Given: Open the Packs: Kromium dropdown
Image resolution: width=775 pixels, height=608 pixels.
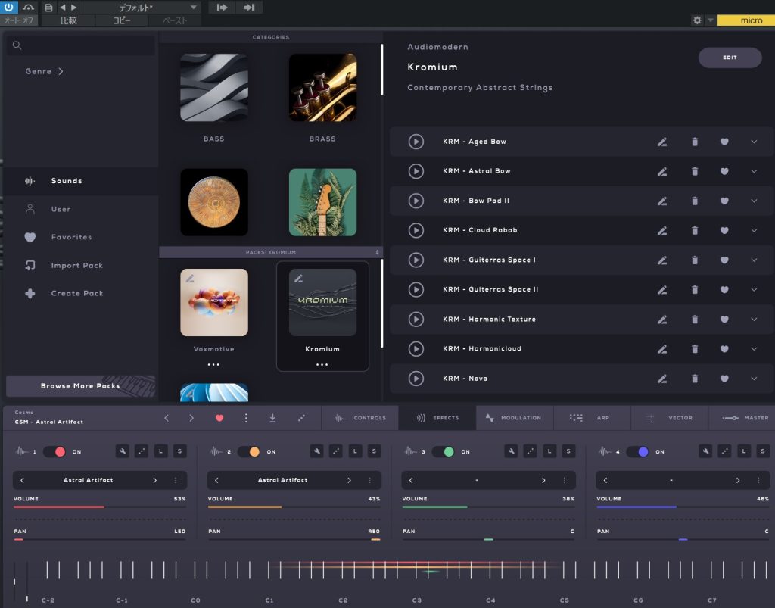Looking at the screenshot, I should coord(271,252).
